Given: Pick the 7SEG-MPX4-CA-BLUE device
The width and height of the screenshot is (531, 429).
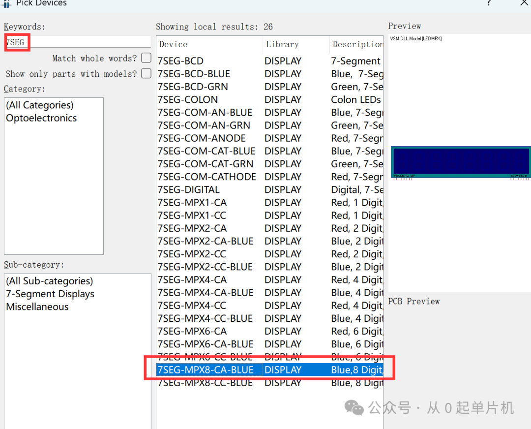Looking at the screenshot, I should [x=269, y=293].
